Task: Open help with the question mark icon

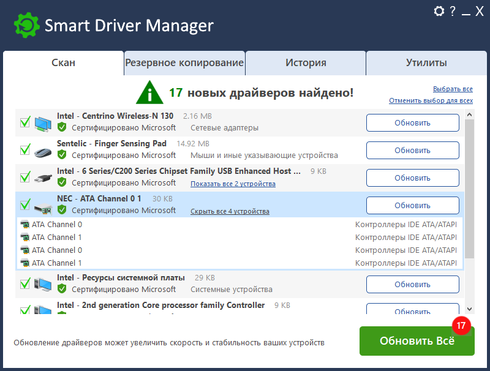Action: point(453,11)
